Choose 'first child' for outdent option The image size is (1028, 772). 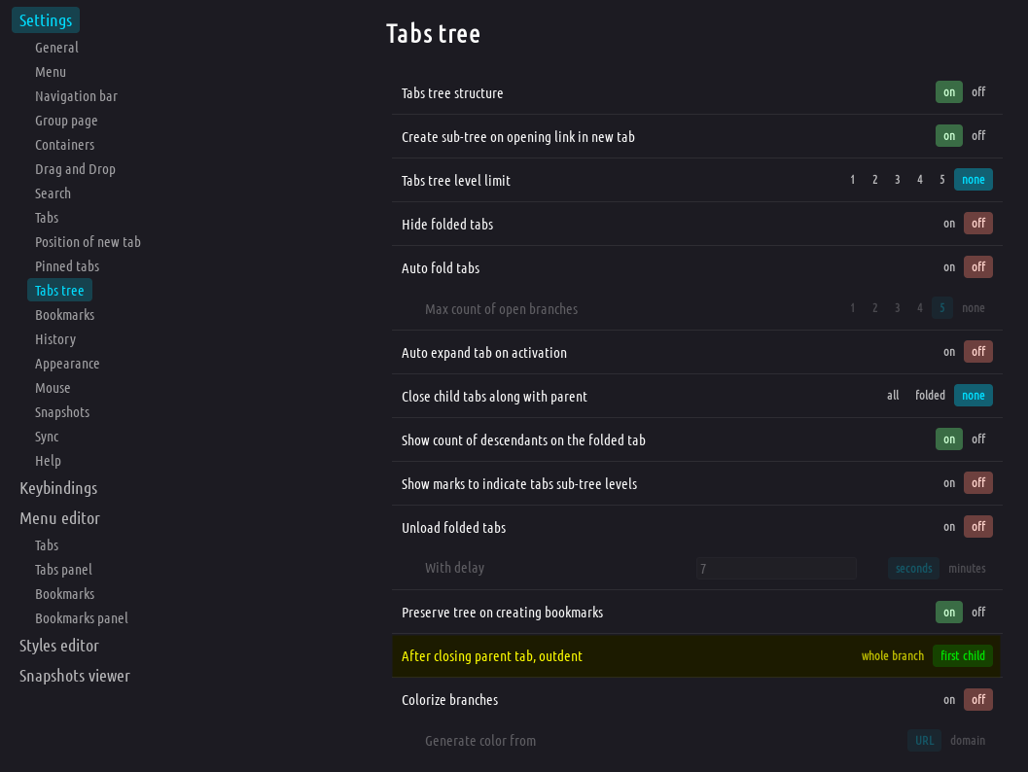point(963,656)
